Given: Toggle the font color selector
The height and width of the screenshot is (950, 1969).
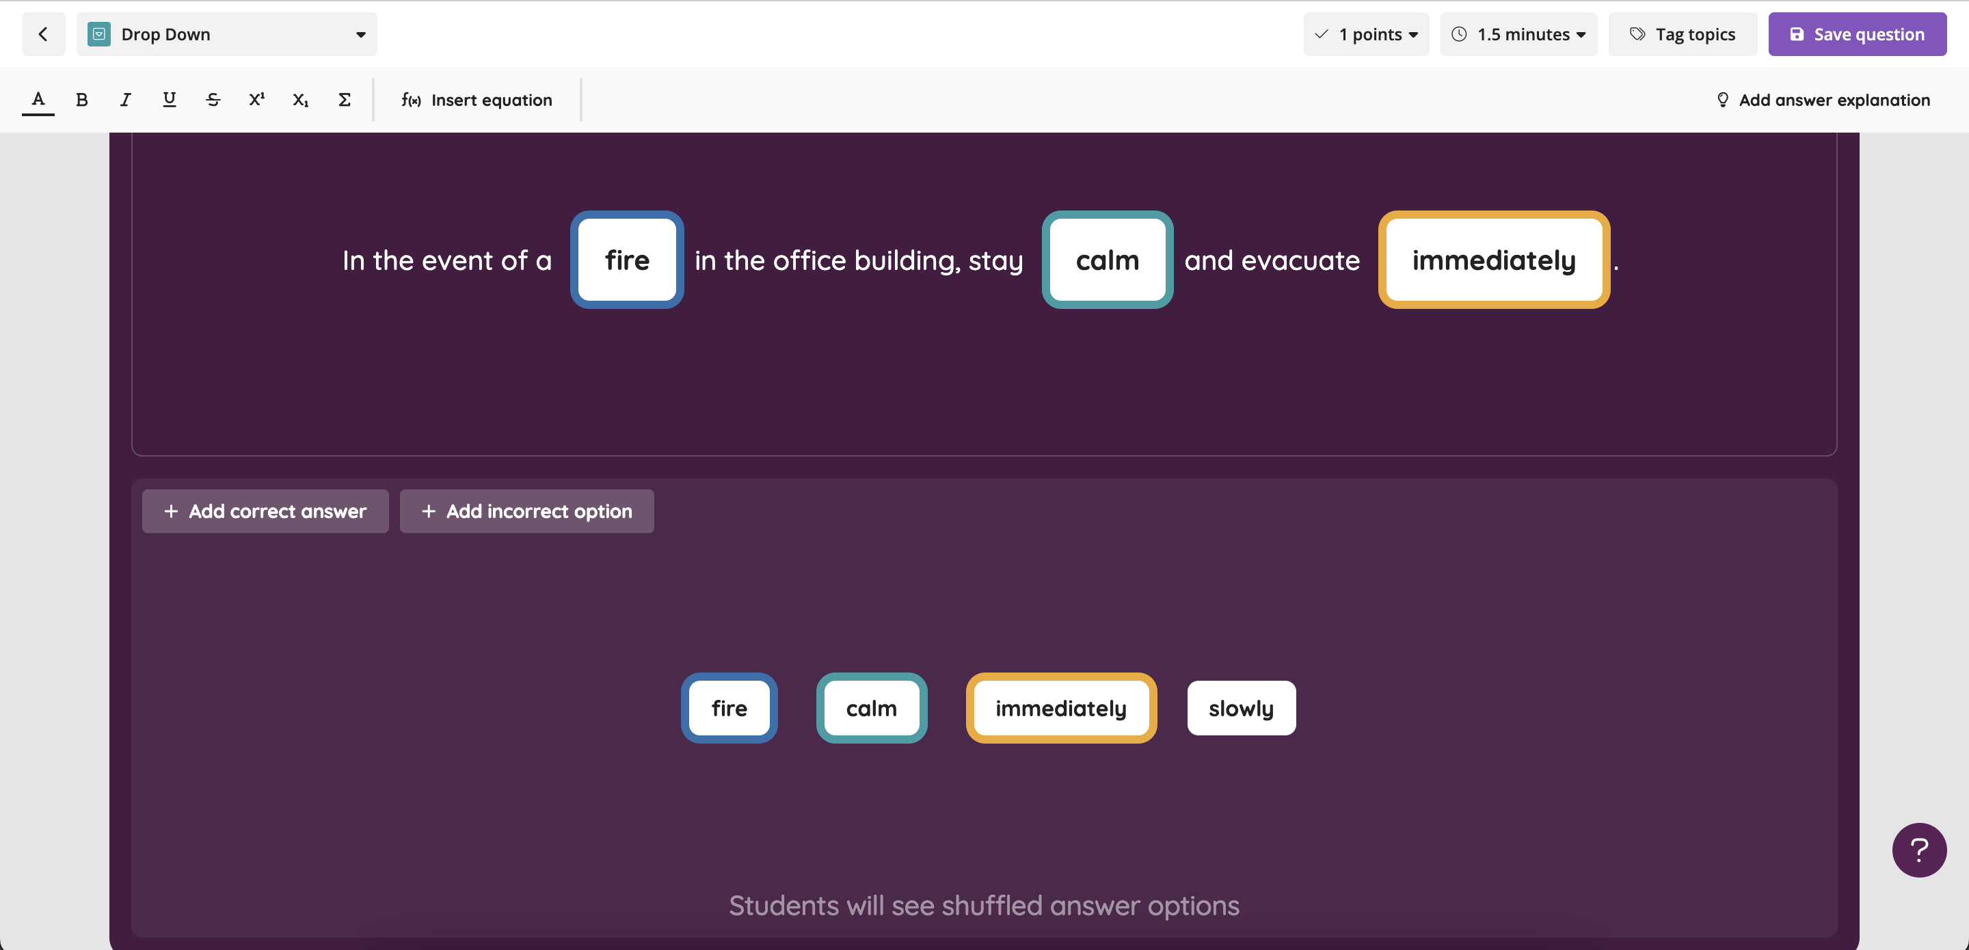Looking at the screenshot, I should tap(38, 99).
